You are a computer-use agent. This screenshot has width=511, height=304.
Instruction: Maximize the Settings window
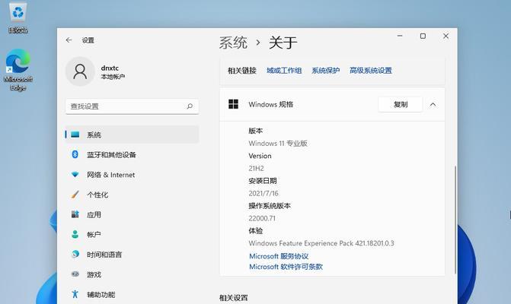(423, 36)
